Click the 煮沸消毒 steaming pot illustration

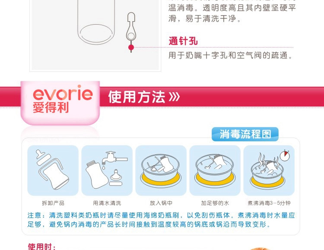269,170
